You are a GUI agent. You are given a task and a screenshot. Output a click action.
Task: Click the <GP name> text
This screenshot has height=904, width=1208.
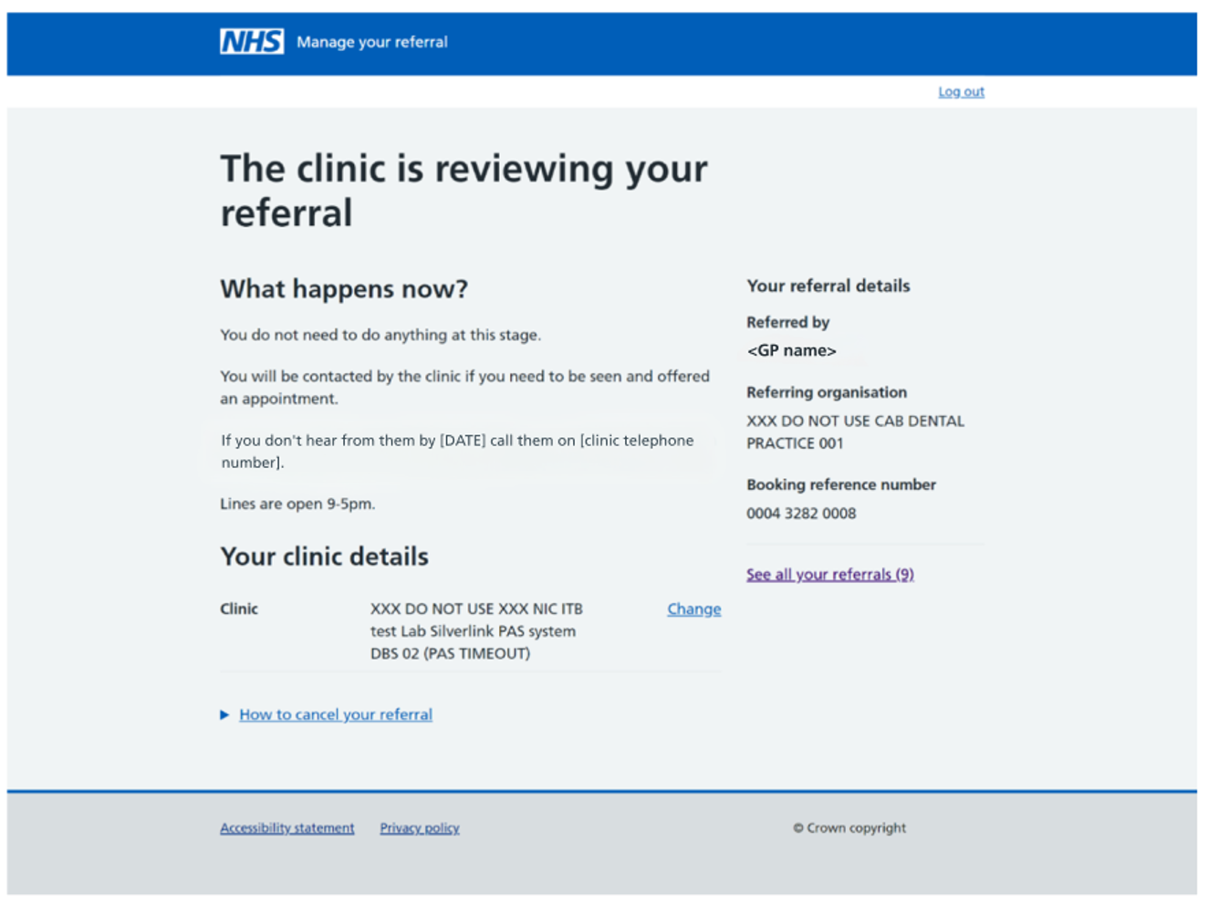point(791,350)
